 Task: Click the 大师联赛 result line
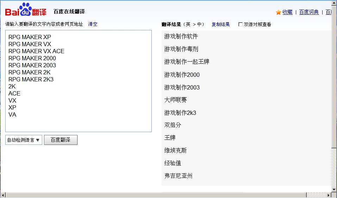coord(175,100)
